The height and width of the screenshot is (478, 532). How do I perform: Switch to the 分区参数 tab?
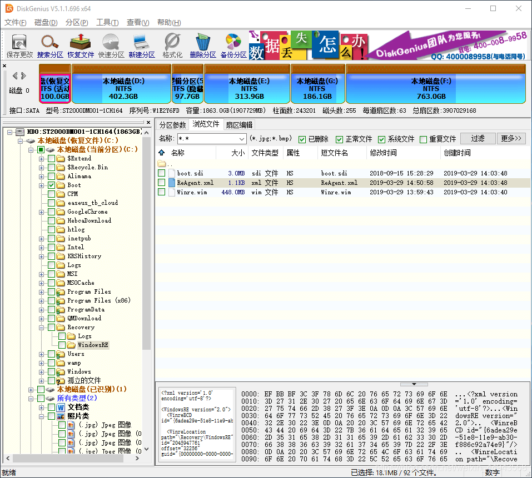(x=172, y=125)
